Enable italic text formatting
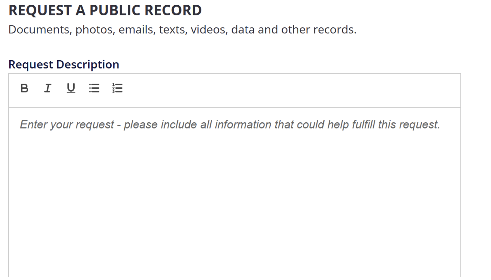Viewport: 491px width, 280px height. [47, 88]
